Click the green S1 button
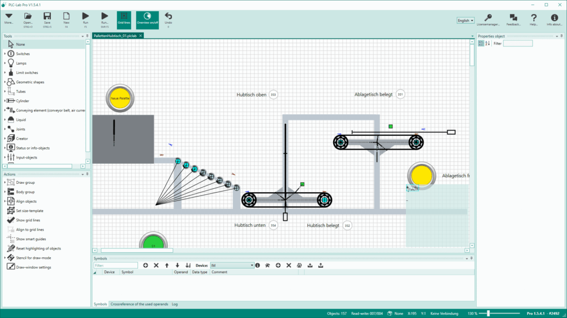The height and width of the screenshot is (318, 567). point(153,241)
